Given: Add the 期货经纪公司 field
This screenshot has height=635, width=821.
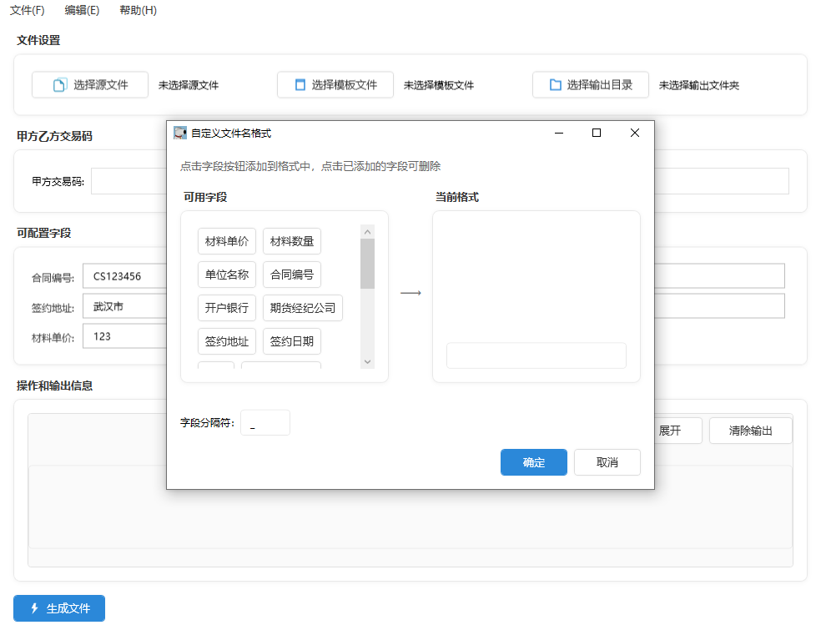Looking at the screenshot, I should coord(303,308).
